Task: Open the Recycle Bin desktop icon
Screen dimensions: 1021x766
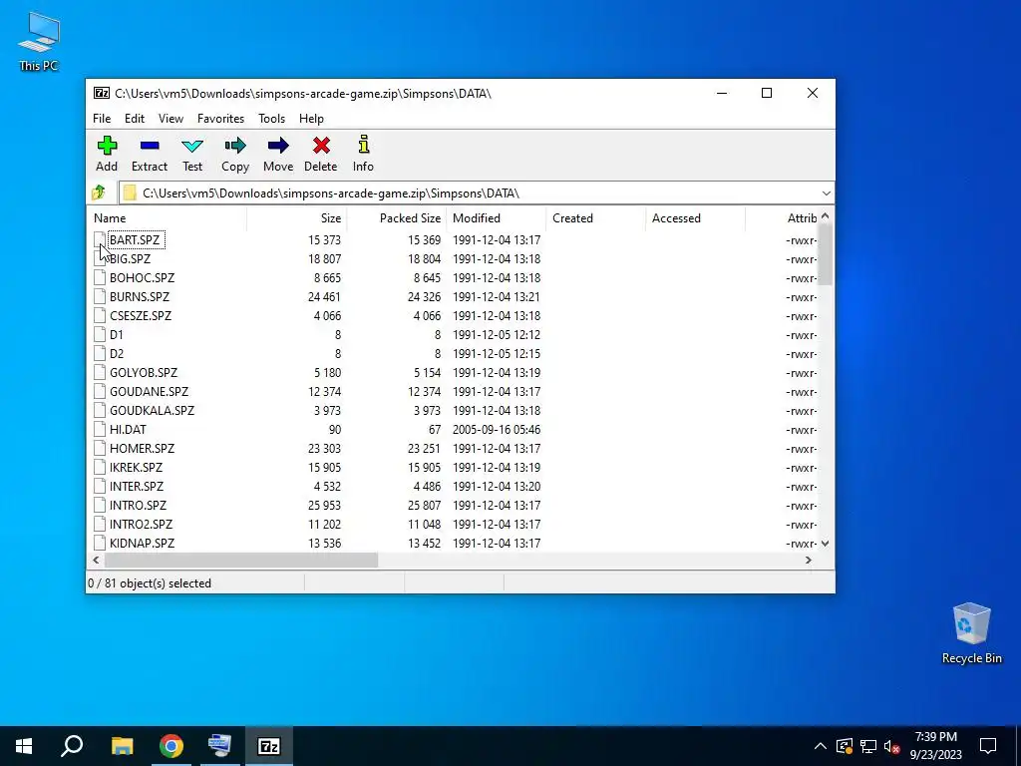Action: click(x=971, y=633)
